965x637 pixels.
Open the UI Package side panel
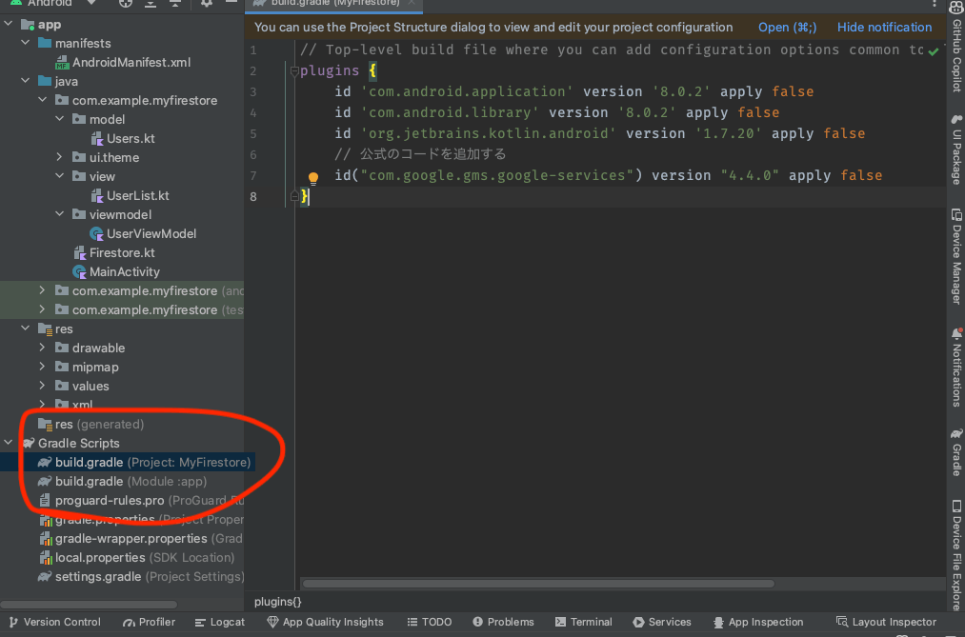956,149
